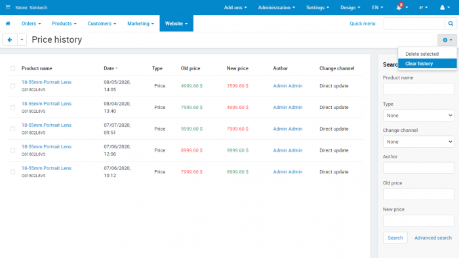Click the Quick menu link
Screen dimensions: 459x258
[x=363, y=24]
